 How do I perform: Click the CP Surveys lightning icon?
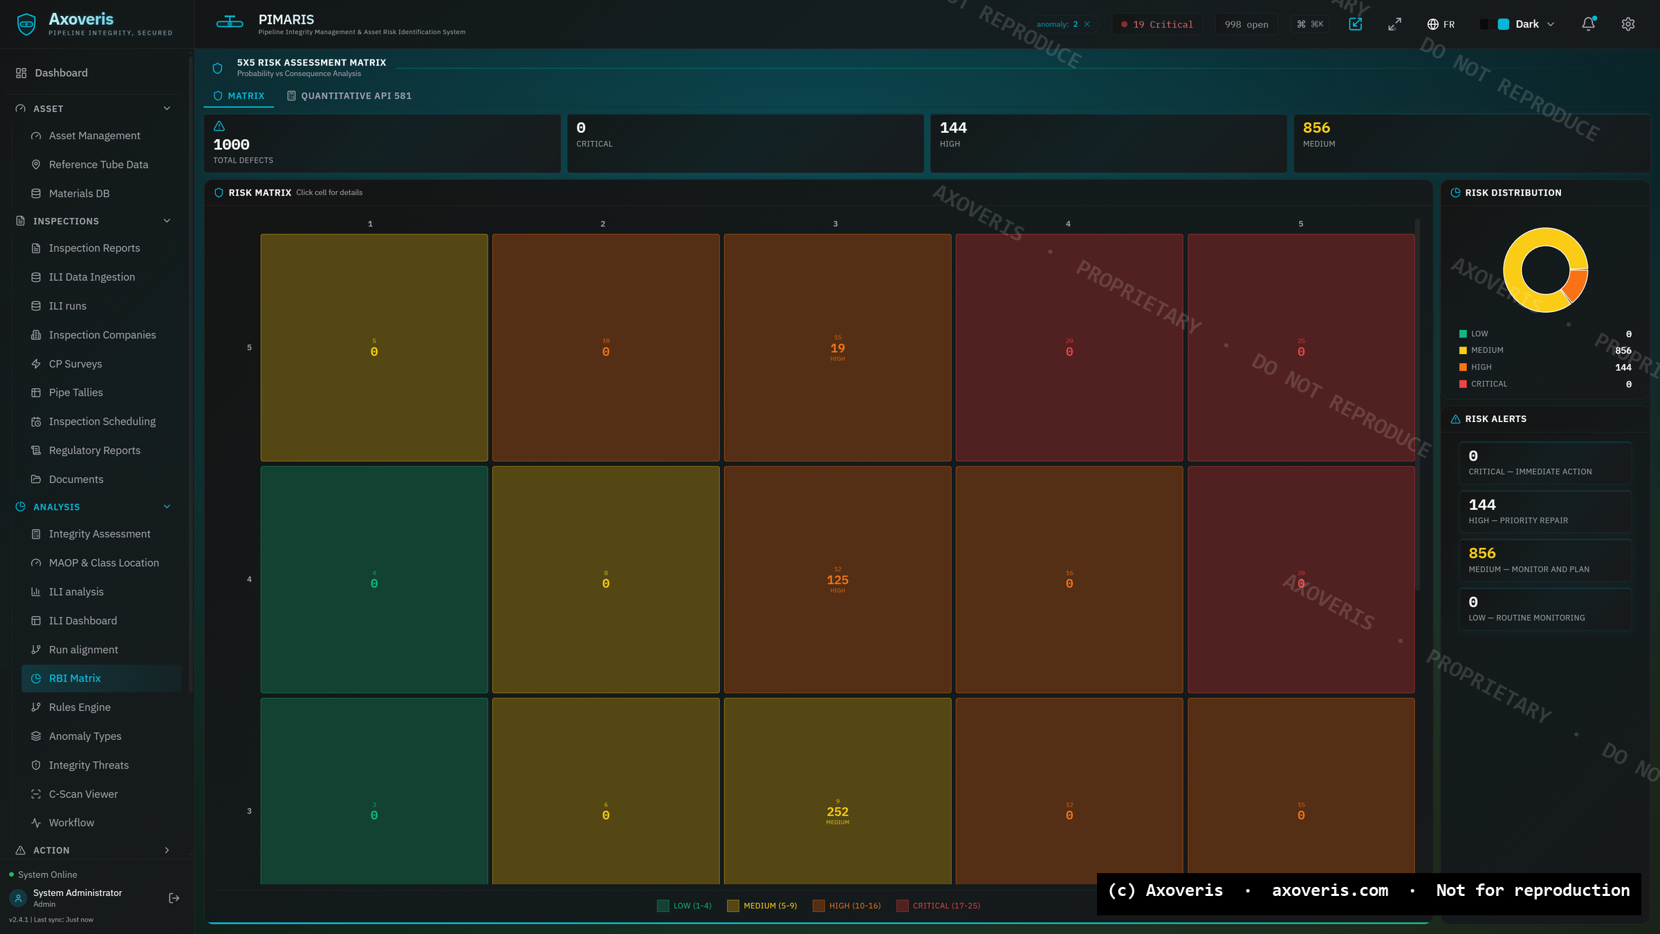[x=36, y=364]
